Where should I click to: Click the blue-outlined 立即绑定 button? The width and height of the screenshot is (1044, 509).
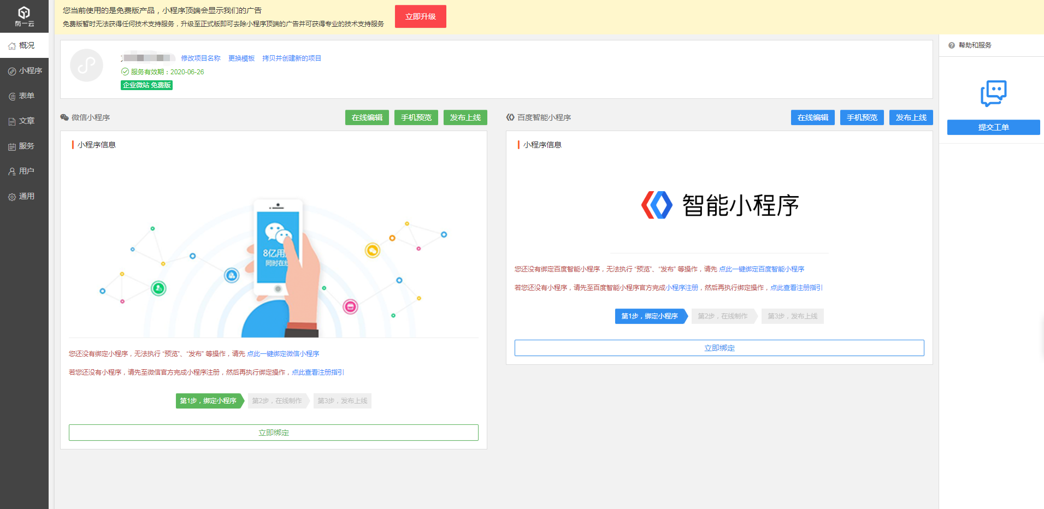(x=719, y=348)
